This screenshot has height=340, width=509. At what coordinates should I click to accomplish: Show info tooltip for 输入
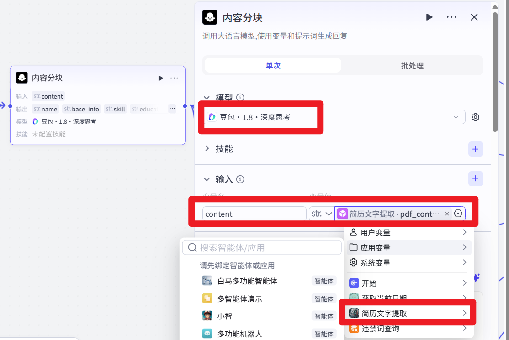240,179
